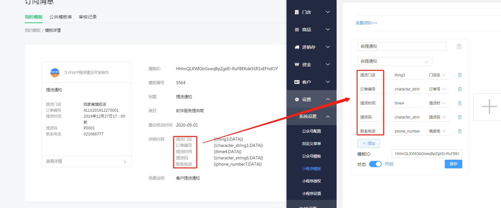Screen dimensions: 501x208
Task: Click the time4 keyword field
Action: (x=407, y=103)
